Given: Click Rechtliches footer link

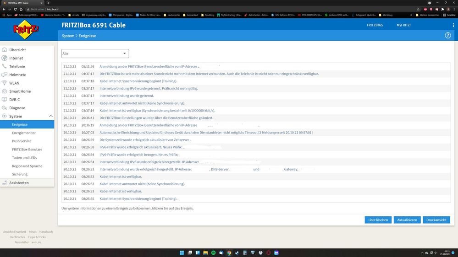Looking at the screenshot, I should point(17,237).
